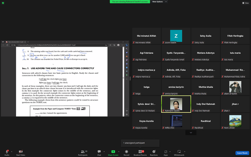Click the Racdhical name label
The image size is (251, 157).
coord(199,128)
